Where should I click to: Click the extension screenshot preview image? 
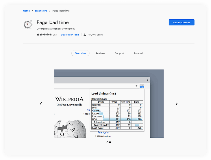pyautogui.click(x=109, y=103)
